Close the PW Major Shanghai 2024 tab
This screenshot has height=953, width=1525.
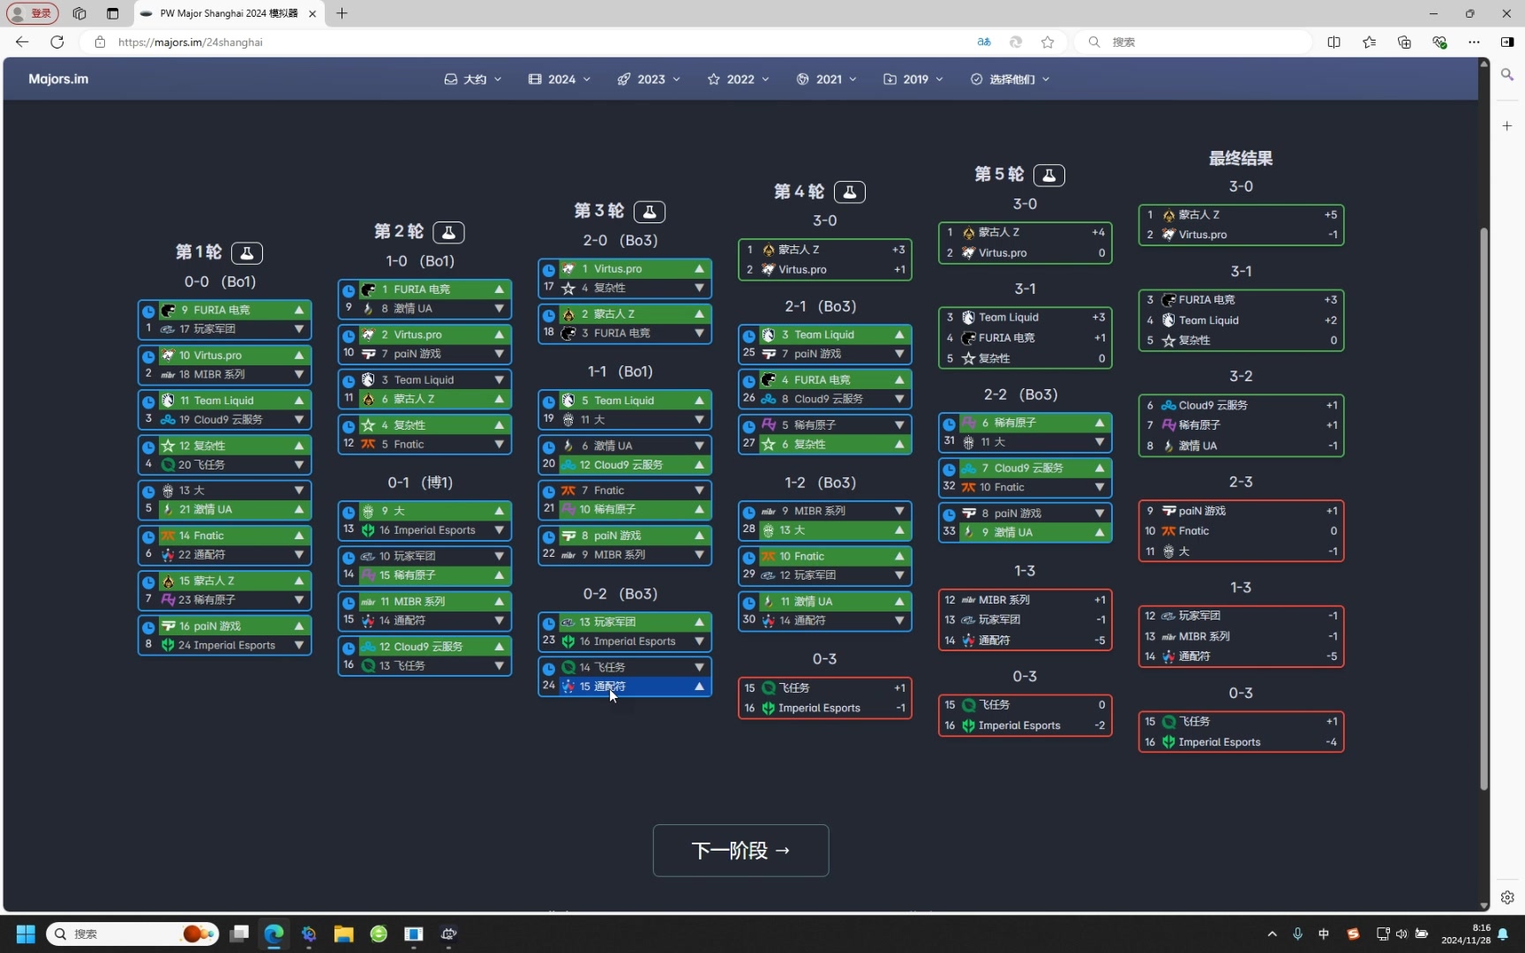click(312, 13)
